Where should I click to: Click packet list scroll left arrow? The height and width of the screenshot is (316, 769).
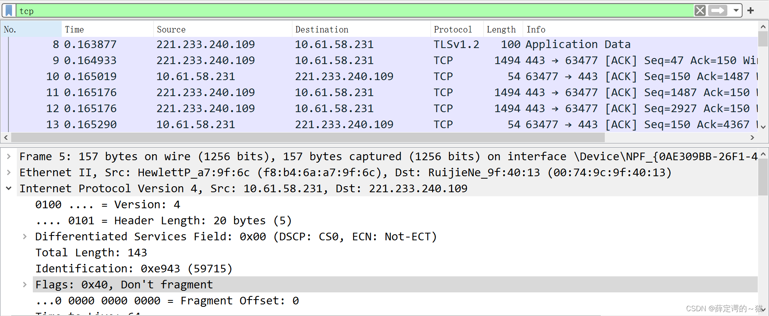(x=6, y=138)
